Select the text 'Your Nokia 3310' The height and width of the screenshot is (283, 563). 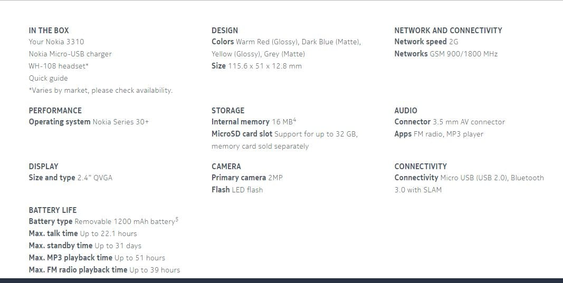pyautogui.click(x=56, y=42)
